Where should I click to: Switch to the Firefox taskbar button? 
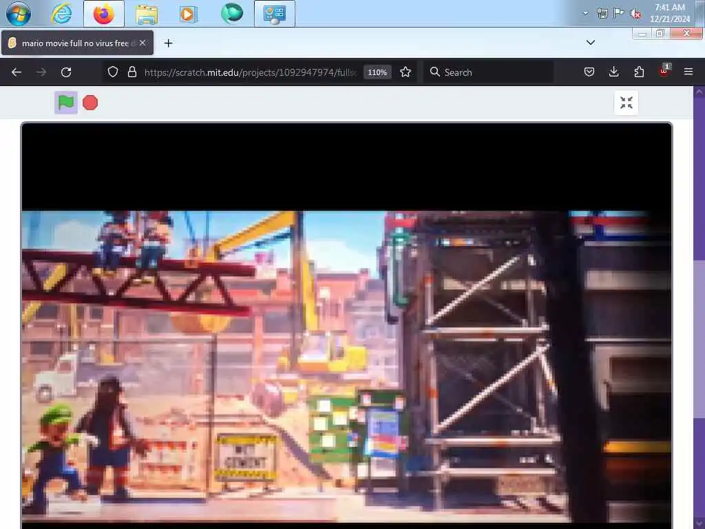click(104, 14)
